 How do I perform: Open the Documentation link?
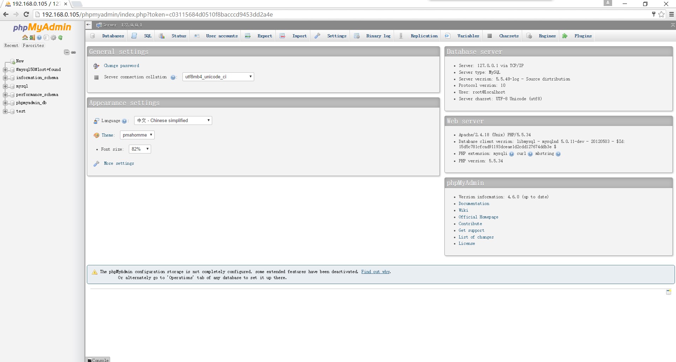[x=474, y=204]
